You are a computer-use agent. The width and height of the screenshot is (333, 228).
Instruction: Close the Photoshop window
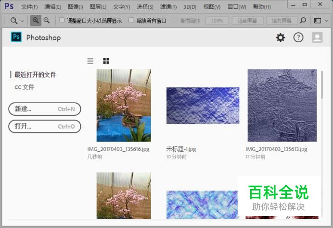click(x=320, y=4)
